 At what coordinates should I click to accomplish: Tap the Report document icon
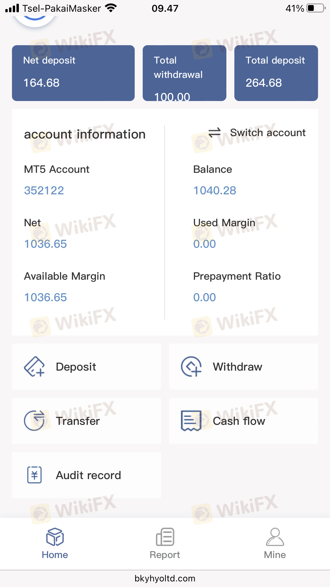[165, 537]
